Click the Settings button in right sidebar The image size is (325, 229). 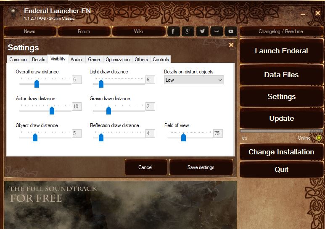(x=281, y=96)
